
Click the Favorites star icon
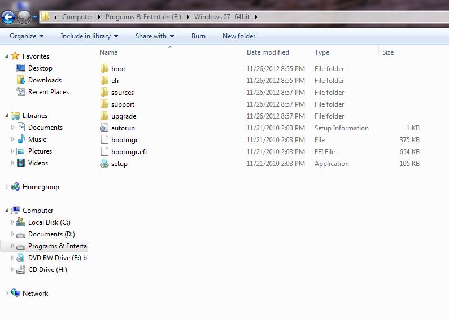15,56
